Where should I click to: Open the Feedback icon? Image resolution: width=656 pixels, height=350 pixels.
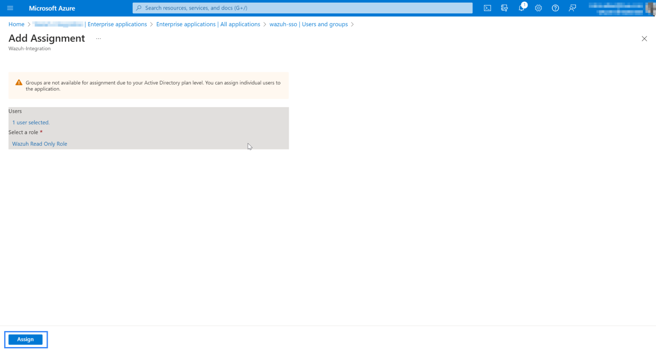[572, 8]
